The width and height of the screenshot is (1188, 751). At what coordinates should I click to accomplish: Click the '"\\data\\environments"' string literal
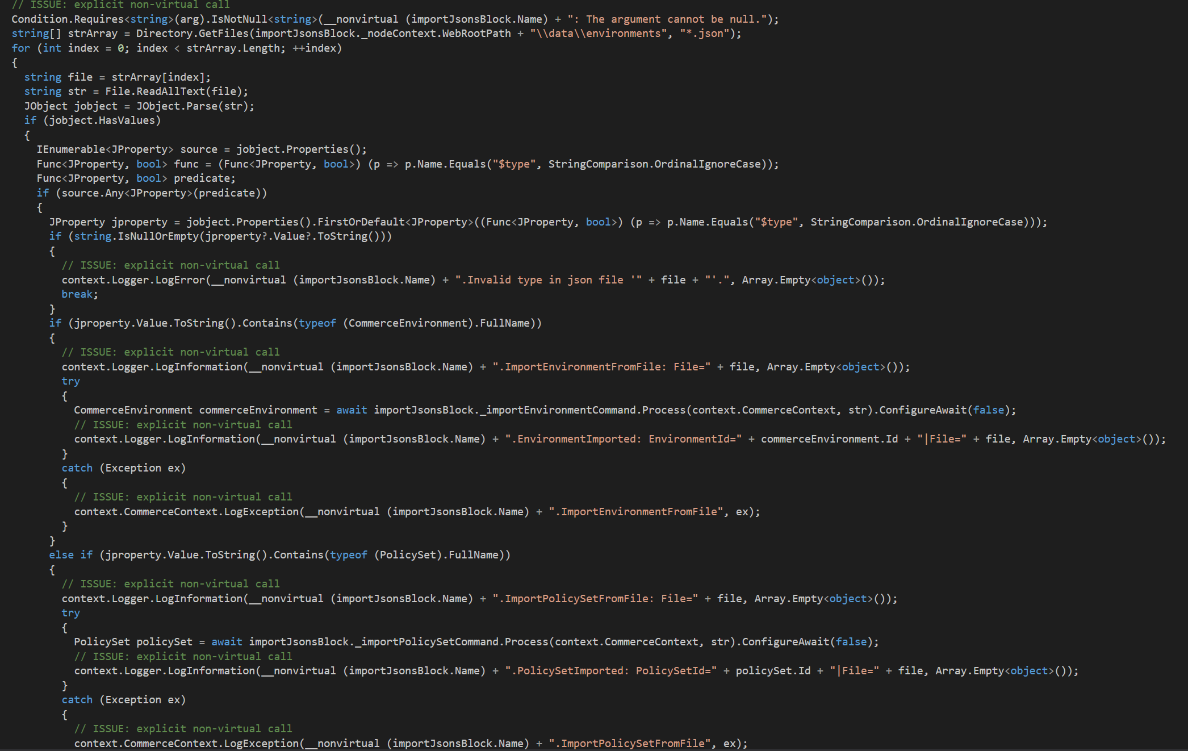click(599, 34)
